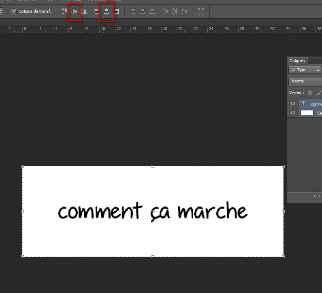The width and height of the screenshot is (322, 293).
Task: Click Align right edges icon
Action: [116, 11]
